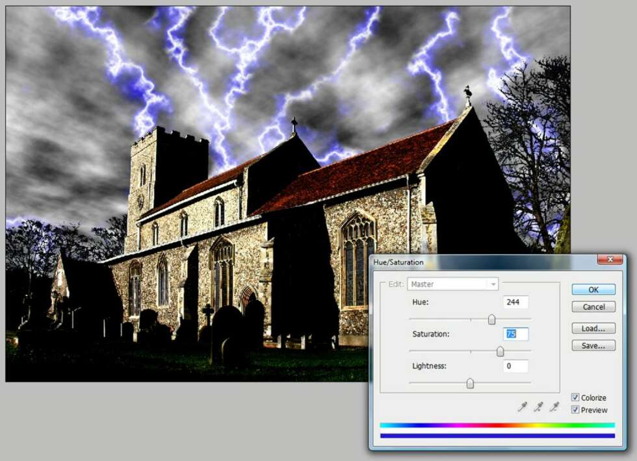Image resolution: width=637 pixels, height=461 pixels.
Task: Click the Hue slider handle
Action: coord(491,319)
